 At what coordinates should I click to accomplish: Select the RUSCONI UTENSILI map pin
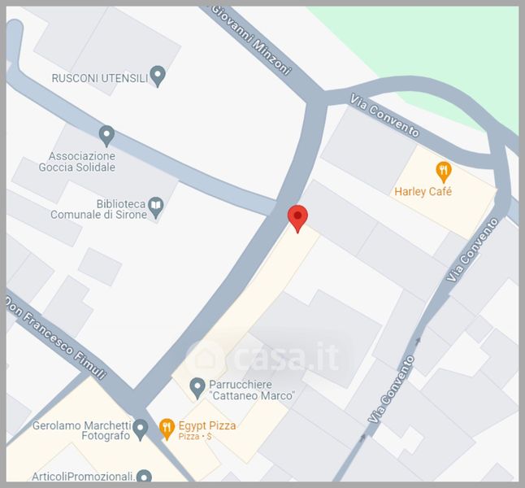tap(158, 76)
